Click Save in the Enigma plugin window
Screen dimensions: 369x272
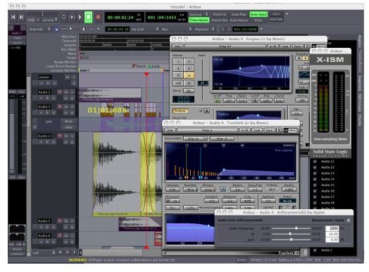point(297,47)
